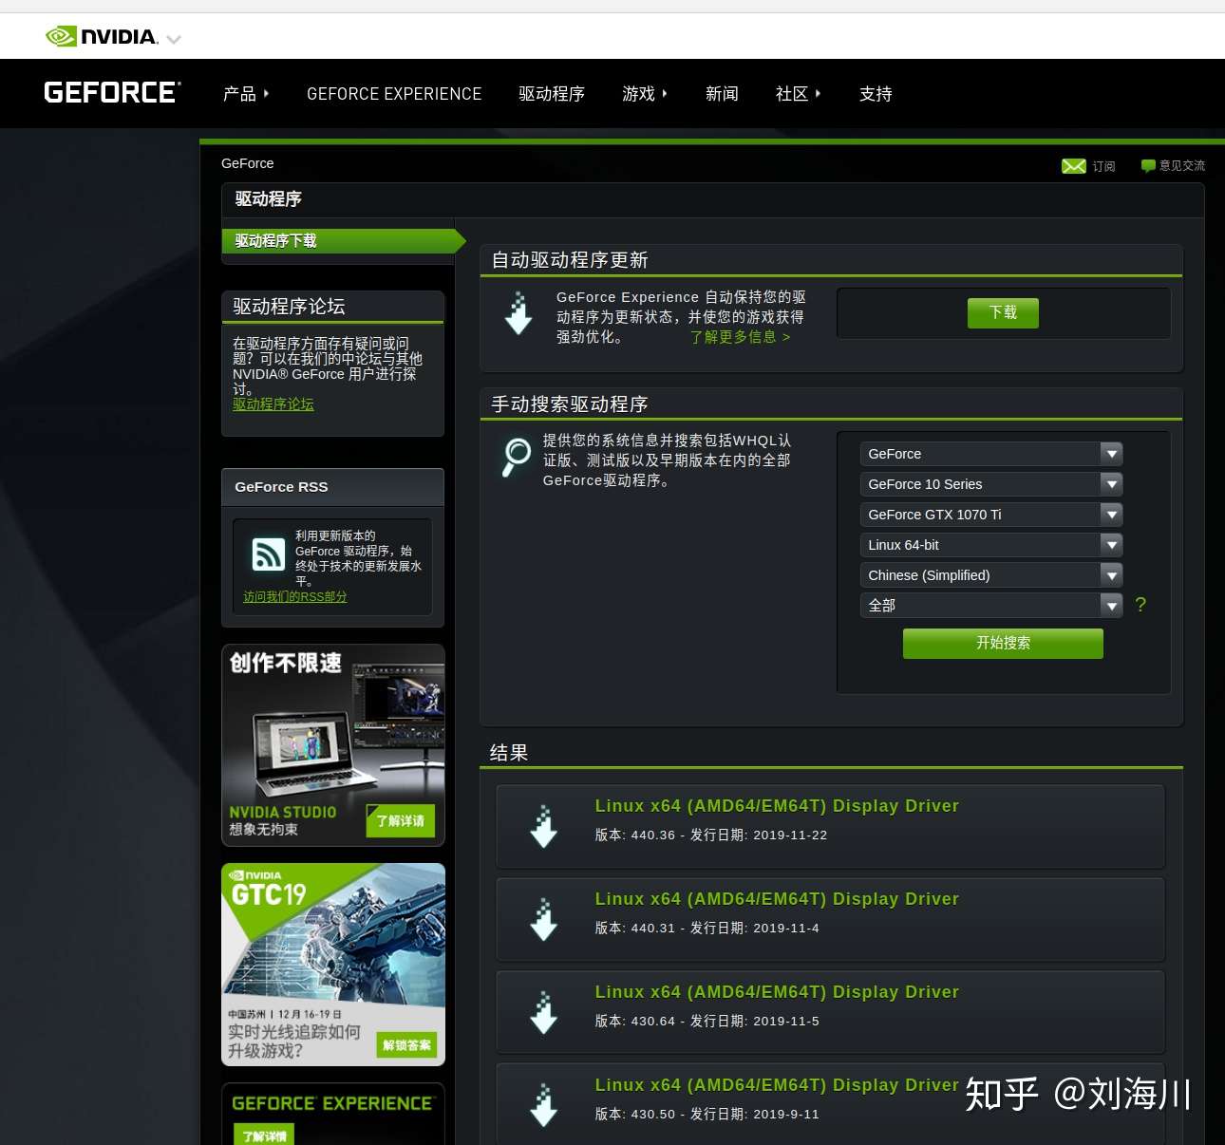Click the green 下载 button
This screenshot has width=1225, height=1145.
(1003, 313)
